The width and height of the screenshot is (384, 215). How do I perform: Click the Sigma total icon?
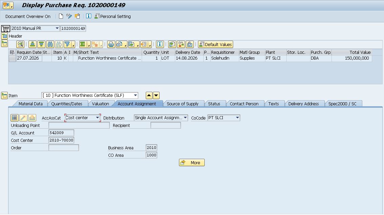[83, 44]
